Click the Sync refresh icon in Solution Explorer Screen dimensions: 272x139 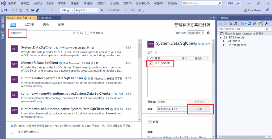(x=250, y=24)
